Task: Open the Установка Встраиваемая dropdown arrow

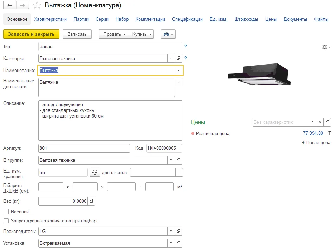Action: click(x=171, y=243)
